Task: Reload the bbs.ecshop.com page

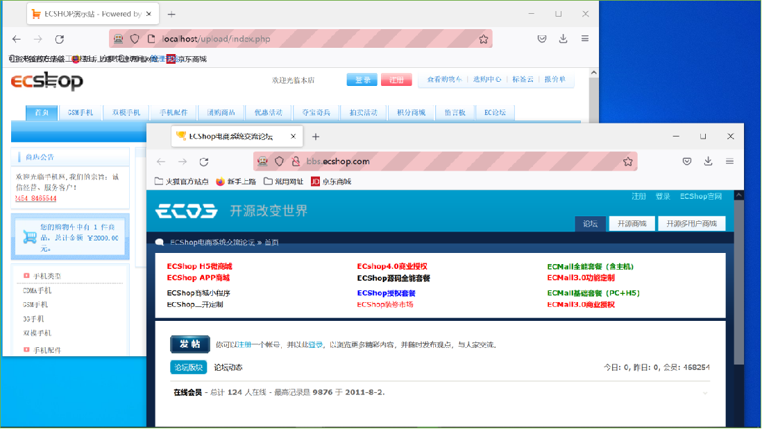Action: click(x=204, y=161)
